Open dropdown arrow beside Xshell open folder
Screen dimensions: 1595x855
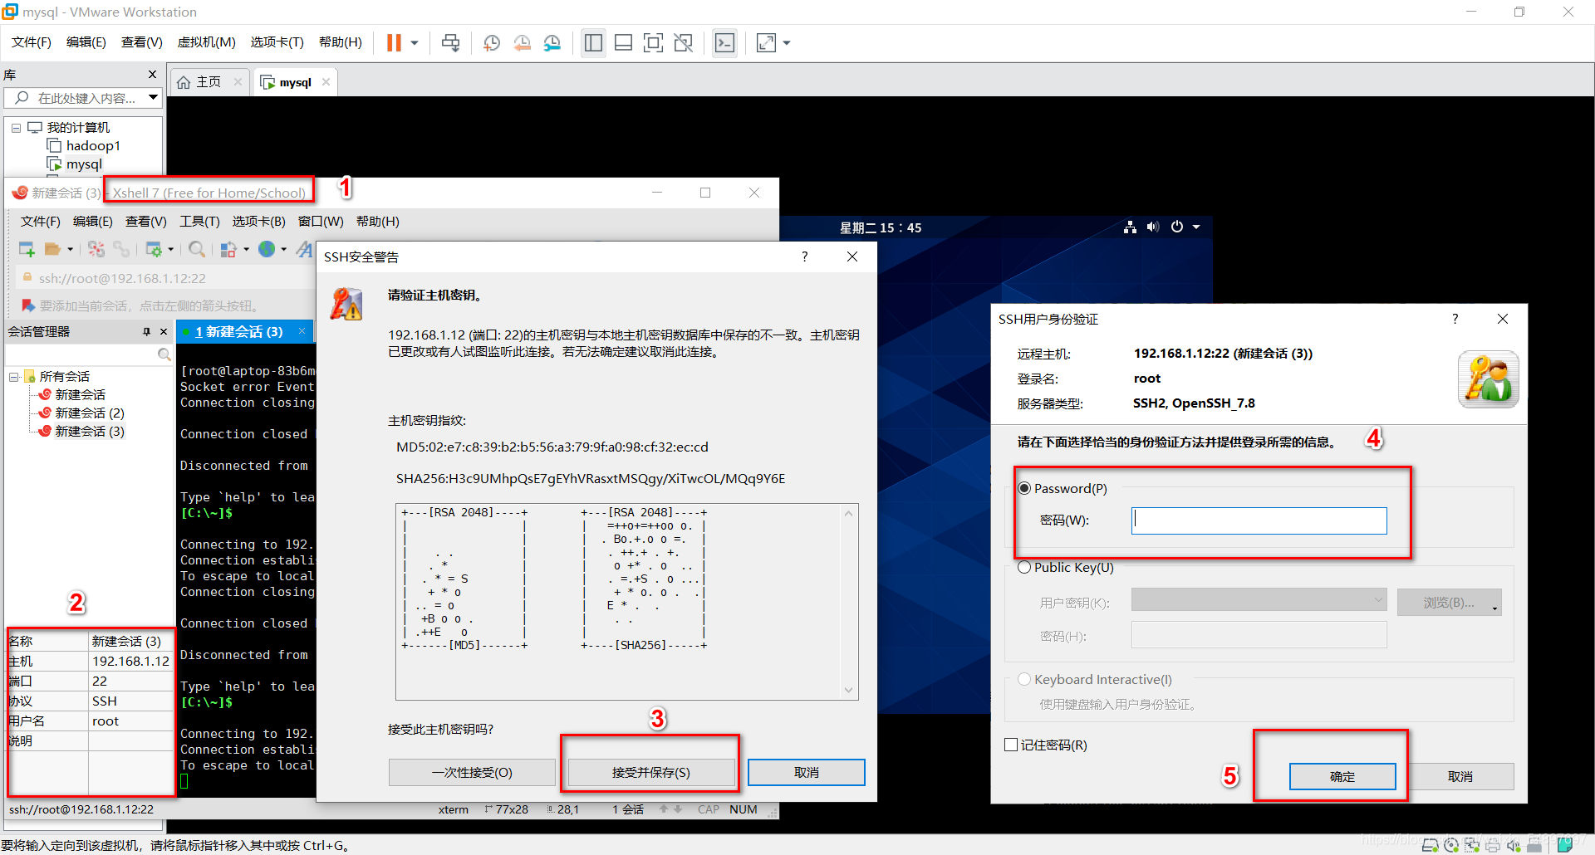[71, 249]
